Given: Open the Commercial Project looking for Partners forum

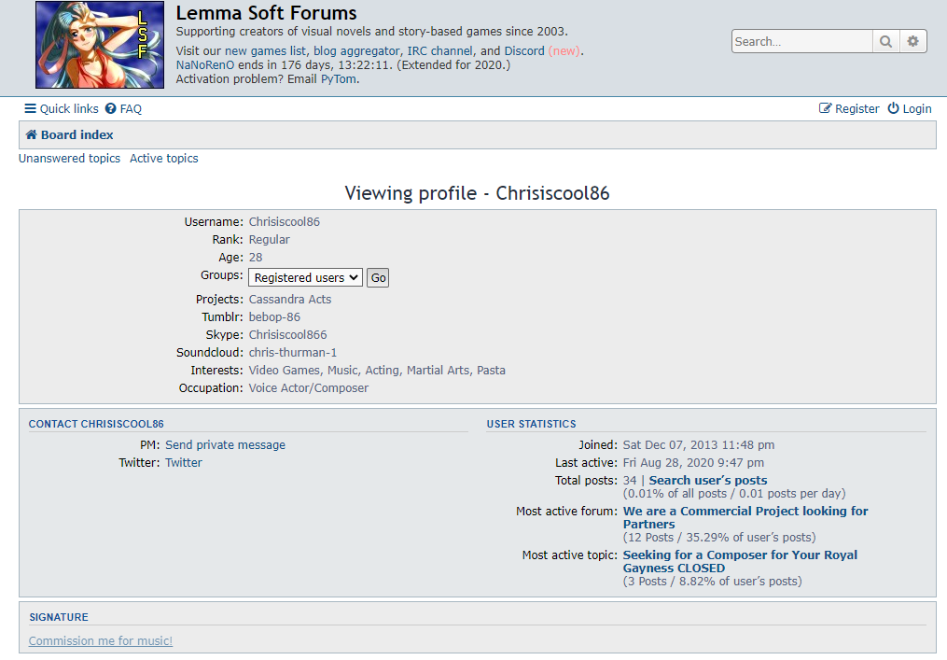Looking at the screenshot, I should pyautogui.click(x=745, y=517).
